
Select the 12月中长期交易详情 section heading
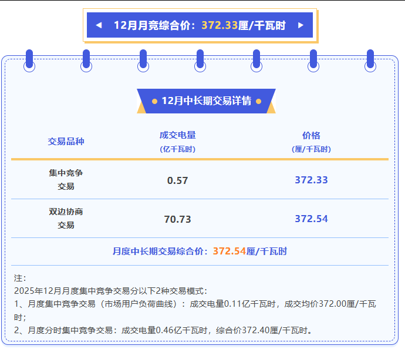206,101
